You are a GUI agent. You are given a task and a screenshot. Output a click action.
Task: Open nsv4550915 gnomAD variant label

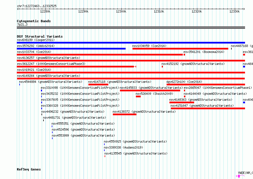135,141
